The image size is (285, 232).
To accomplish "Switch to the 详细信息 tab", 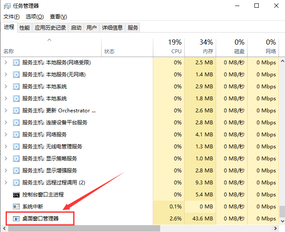I will pyautogui.click(x=112, y=28).
